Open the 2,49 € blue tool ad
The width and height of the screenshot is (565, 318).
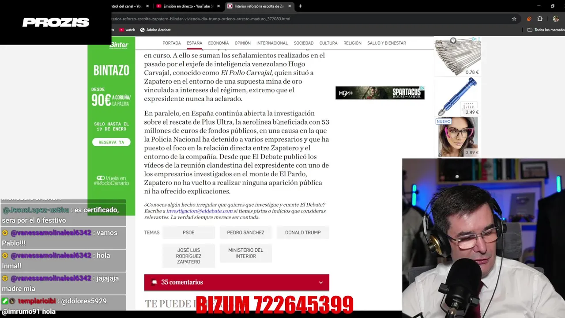pos(457,97)
